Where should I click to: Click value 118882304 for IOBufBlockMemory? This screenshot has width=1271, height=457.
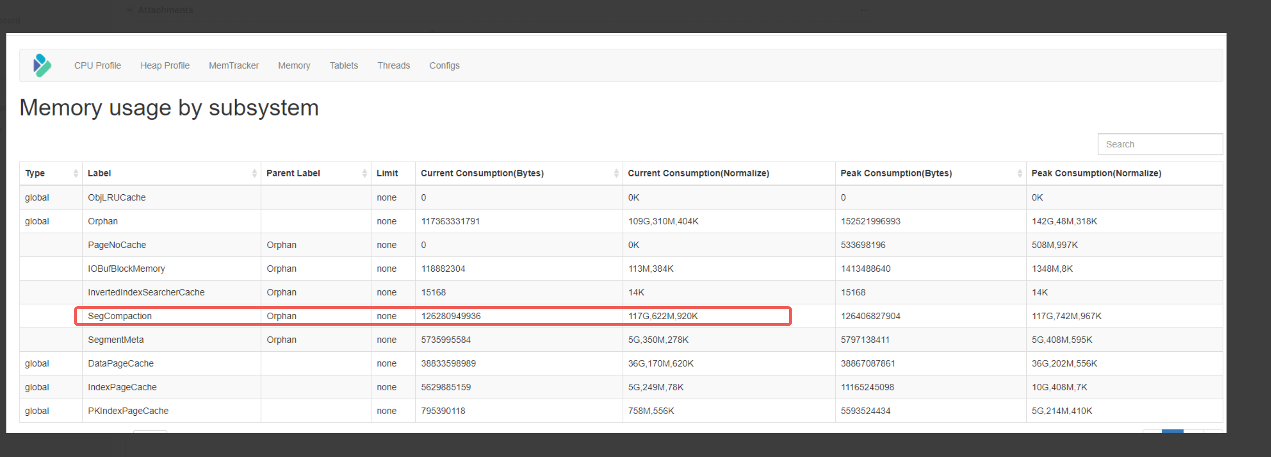pos(443,268)
